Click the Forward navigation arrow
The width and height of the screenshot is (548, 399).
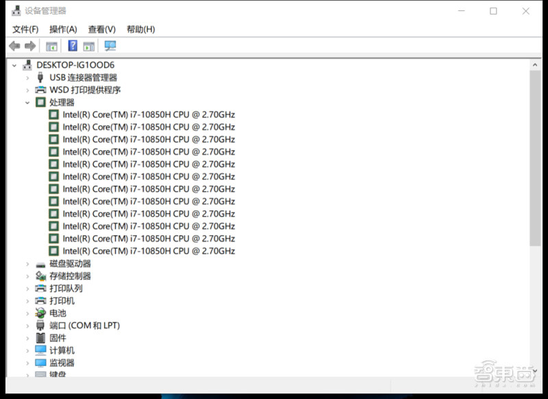[29, 45]
